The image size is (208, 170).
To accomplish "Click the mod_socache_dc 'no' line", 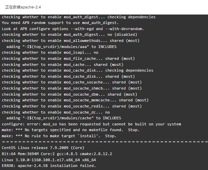I will click(56, 112).
